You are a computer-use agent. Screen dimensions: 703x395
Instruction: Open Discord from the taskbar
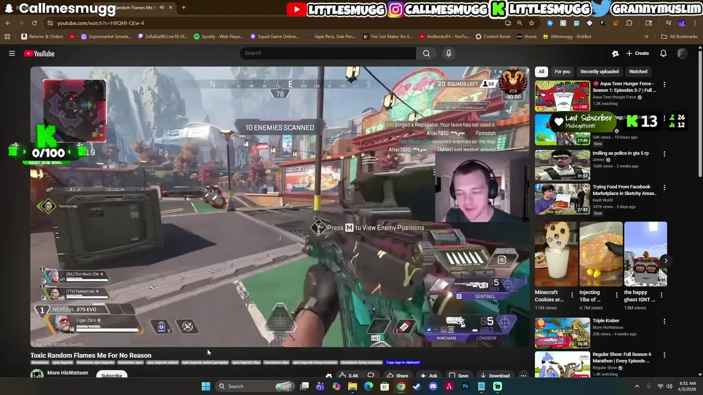pyautogui.click(x=433, y=386)
